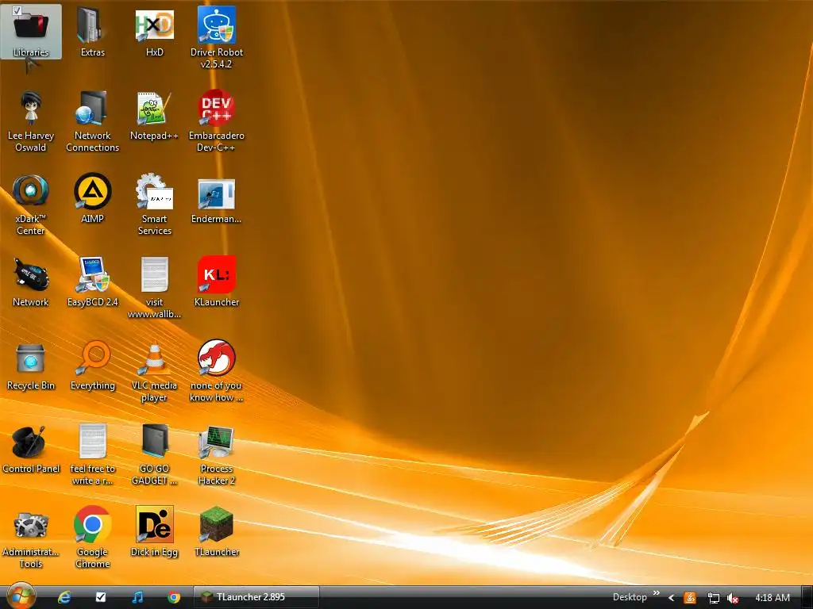The image size is (813, 609).
Task: Show hidden tray icons arrow
Action: [x=672, y=598]
